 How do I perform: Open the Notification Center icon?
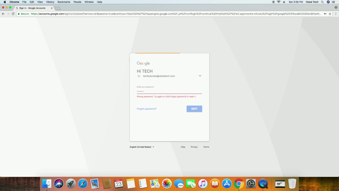coord(333,2)
